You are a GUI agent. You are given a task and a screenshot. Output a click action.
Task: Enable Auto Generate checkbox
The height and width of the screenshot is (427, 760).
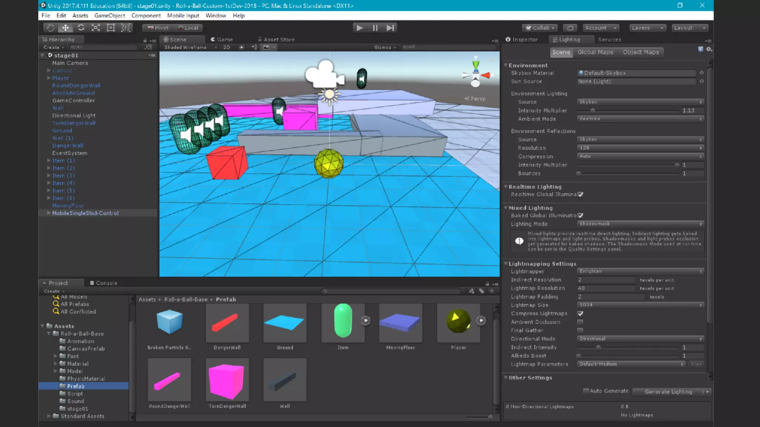point(586,391)
